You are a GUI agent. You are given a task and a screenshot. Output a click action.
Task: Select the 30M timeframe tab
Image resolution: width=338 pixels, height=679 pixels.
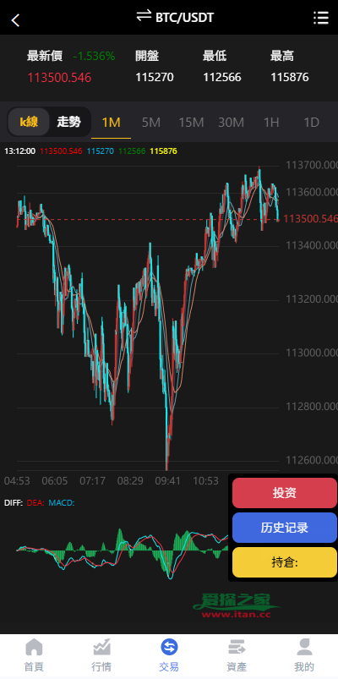pyautogui.click(x=231, y=123)
